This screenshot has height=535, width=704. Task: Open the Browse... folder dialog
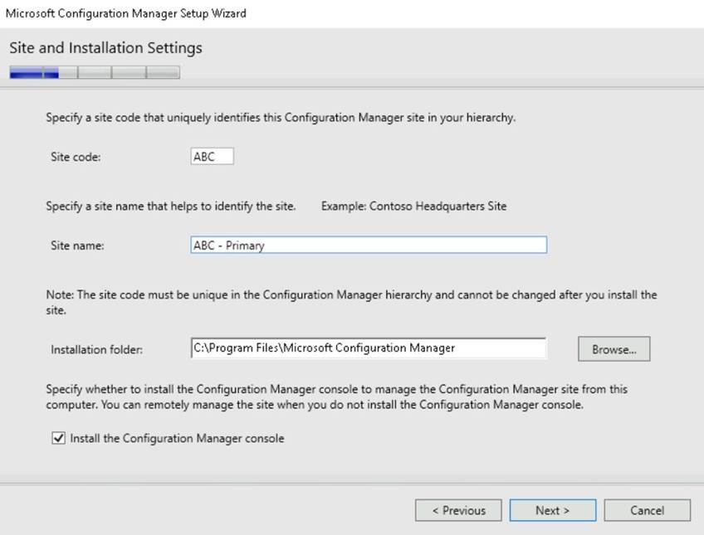click(x=614, y=349)
